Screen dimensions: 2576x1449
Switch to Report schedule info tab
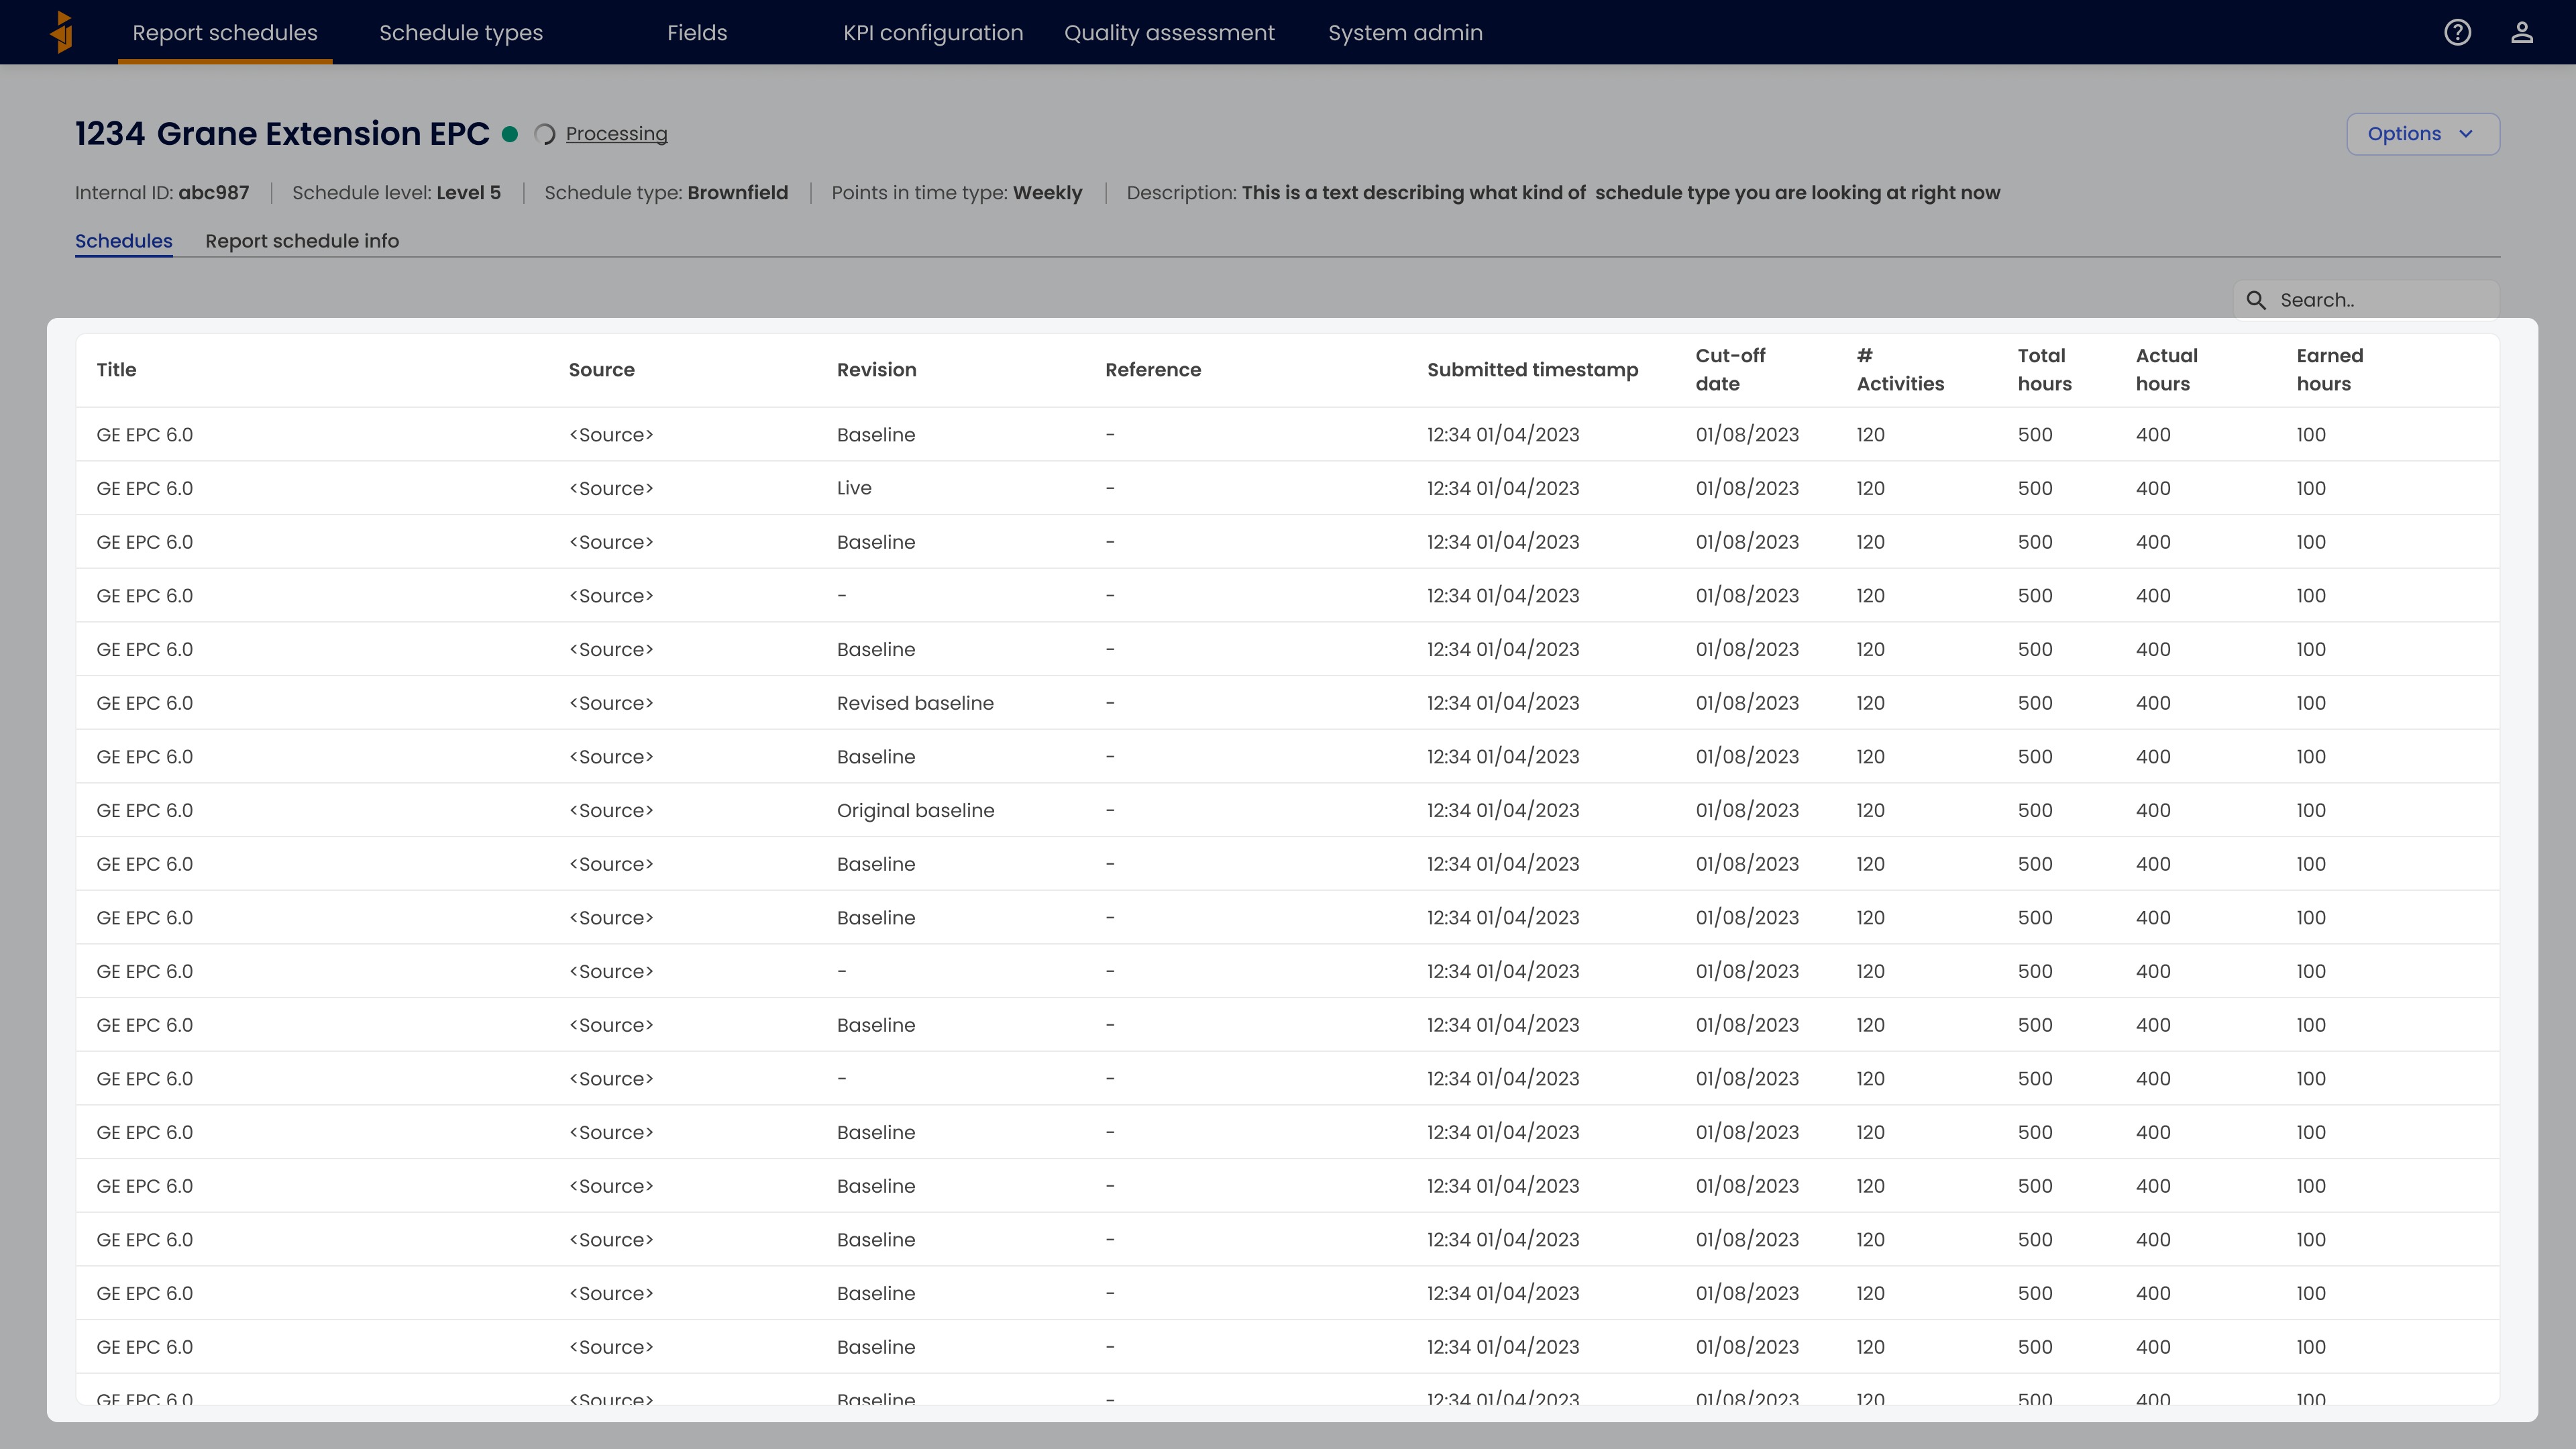click(x=302, y=241)
